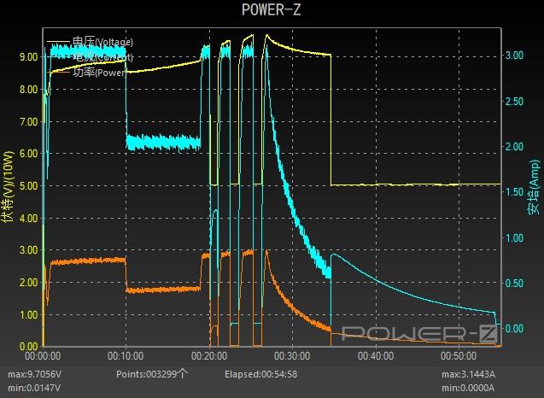Click the 2.50 Amp axis label
Viewport: 544px width, 398px height.
click(514, 102)
